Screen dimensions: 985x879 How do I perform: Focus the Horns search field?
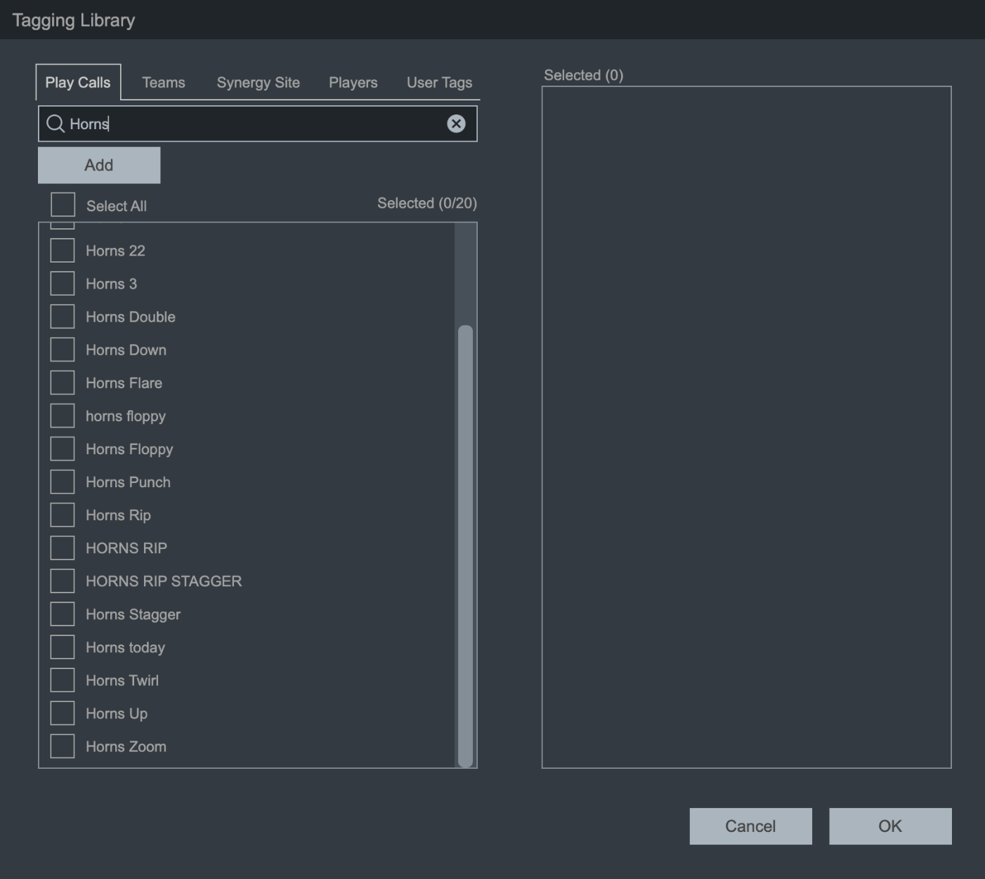click(258, 124)
